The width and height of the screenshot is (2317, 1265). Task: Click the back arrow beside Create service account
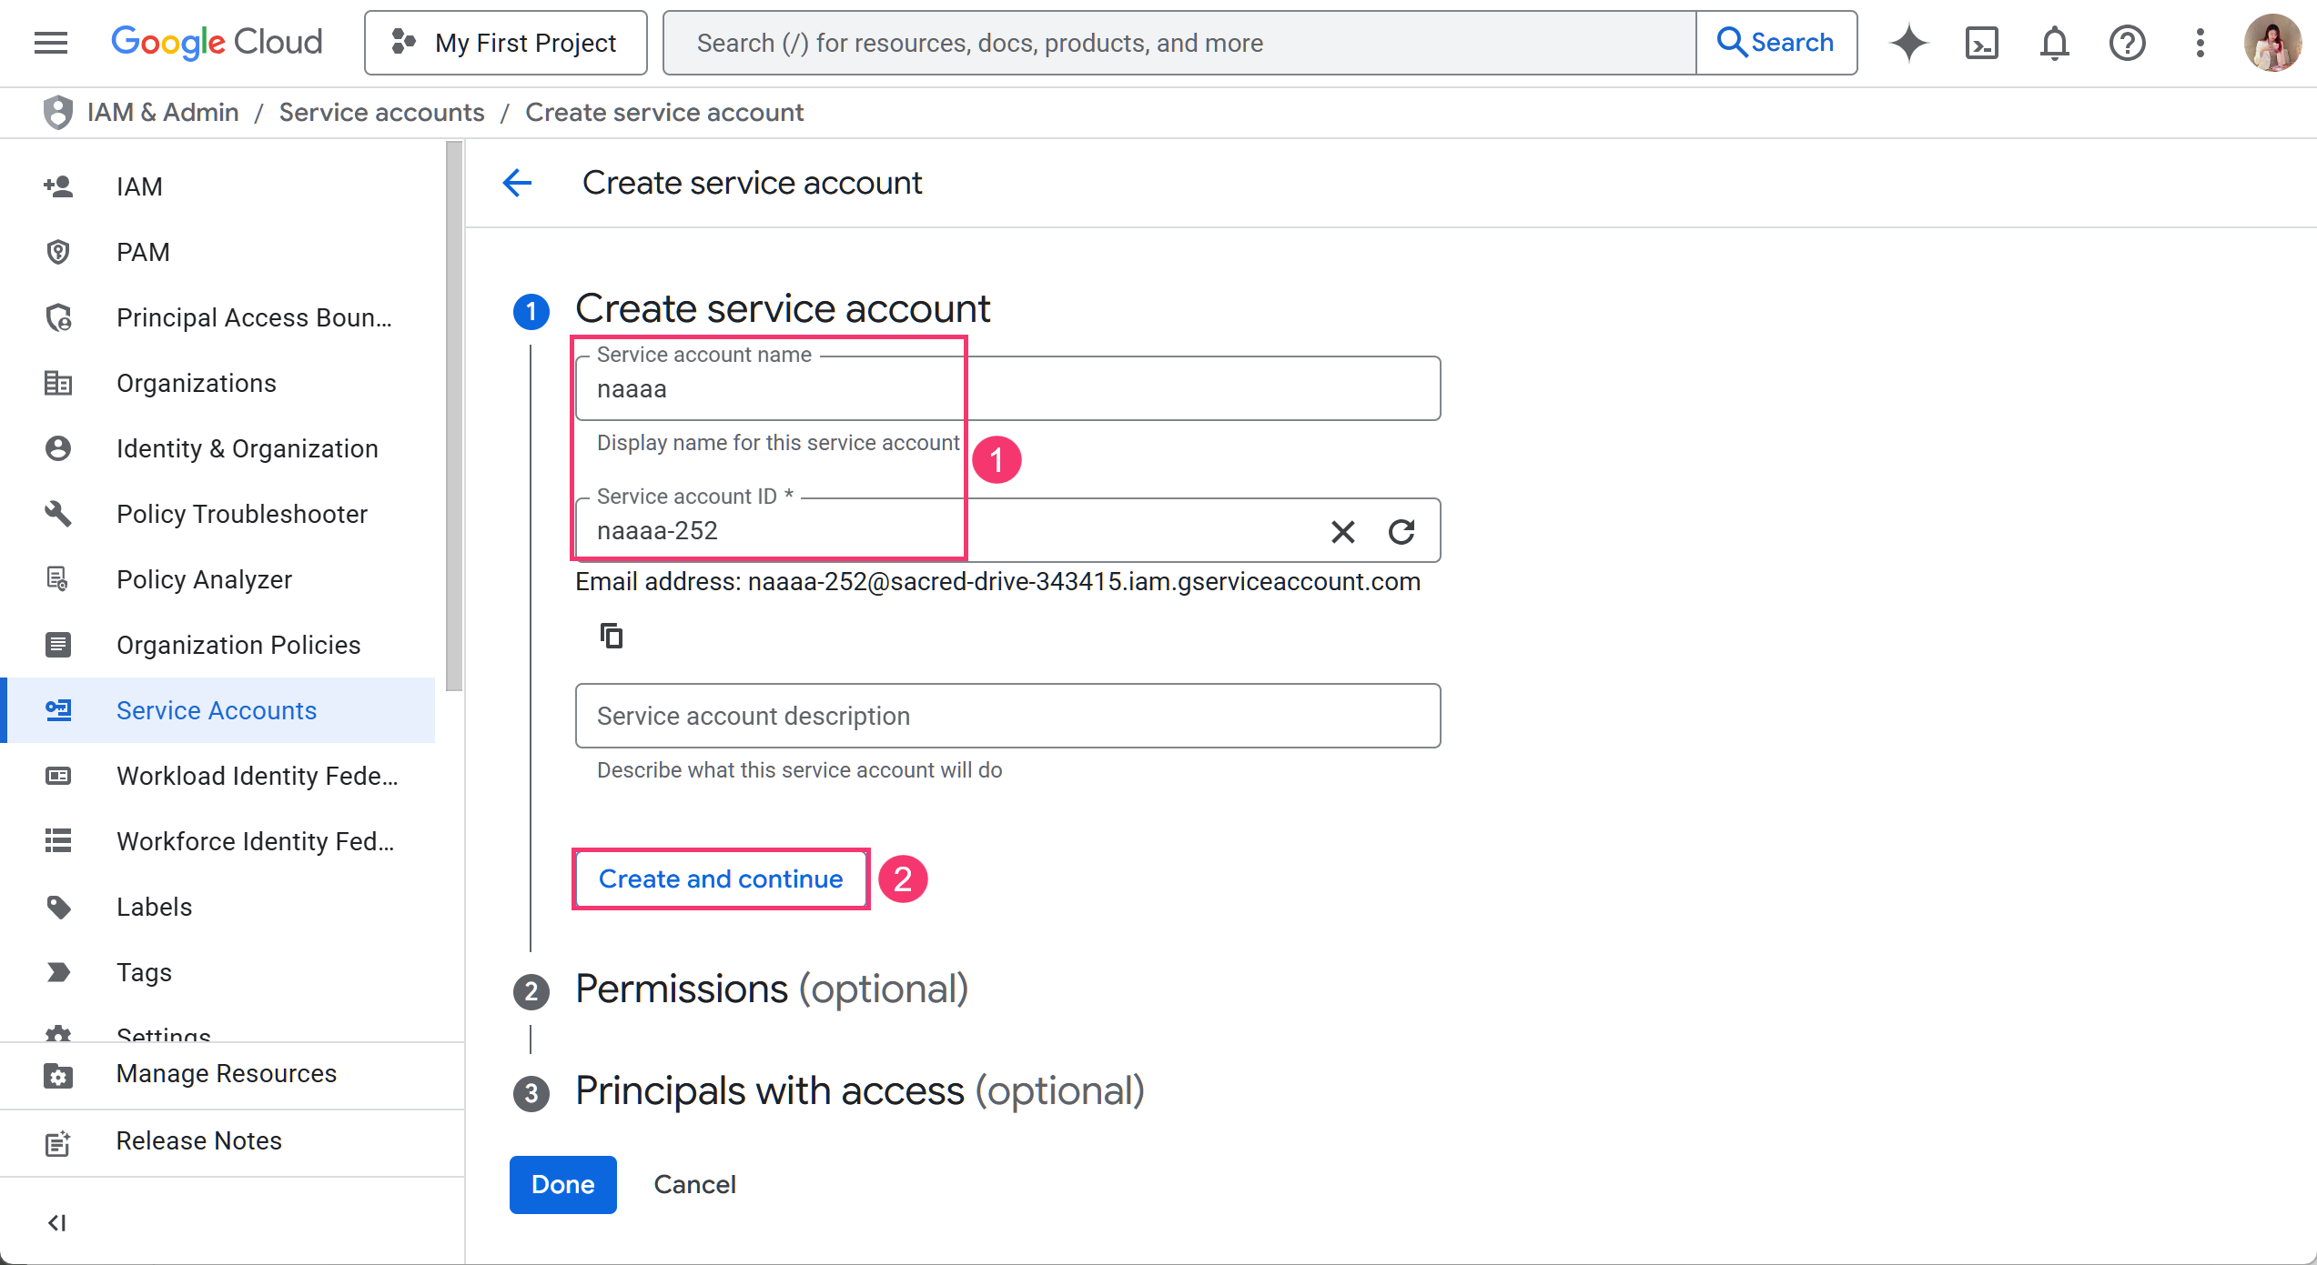pos(517,183)
